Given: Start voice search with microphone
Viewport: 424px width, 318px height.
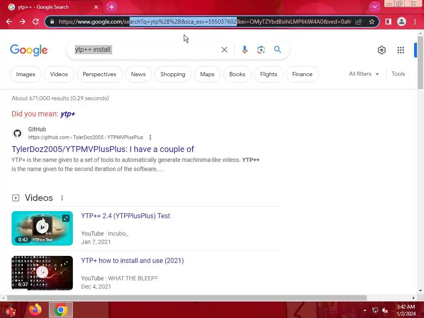Looking at the screenshot, I should (245, 50).
